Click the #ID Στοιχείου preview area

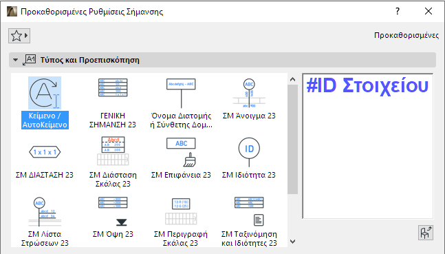coord(368,146)
